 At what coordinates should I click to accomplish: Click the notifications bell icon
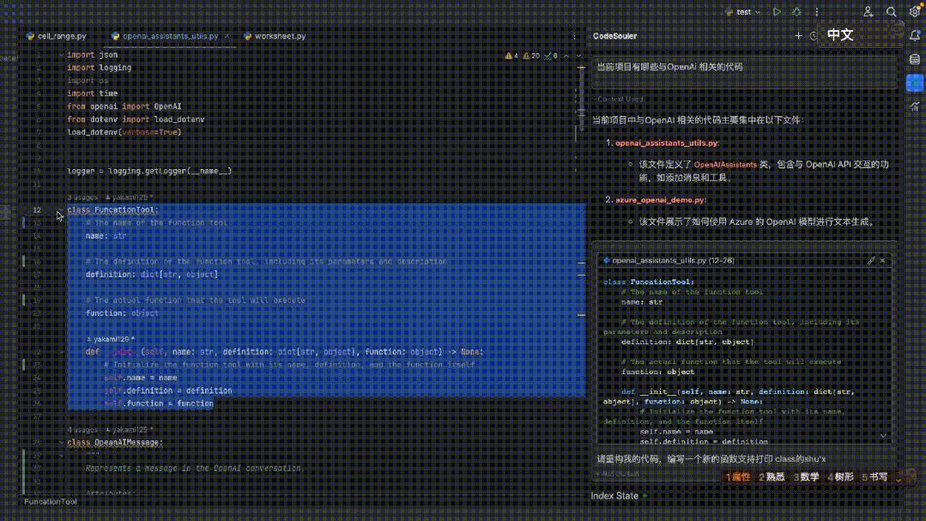[915, 36]
